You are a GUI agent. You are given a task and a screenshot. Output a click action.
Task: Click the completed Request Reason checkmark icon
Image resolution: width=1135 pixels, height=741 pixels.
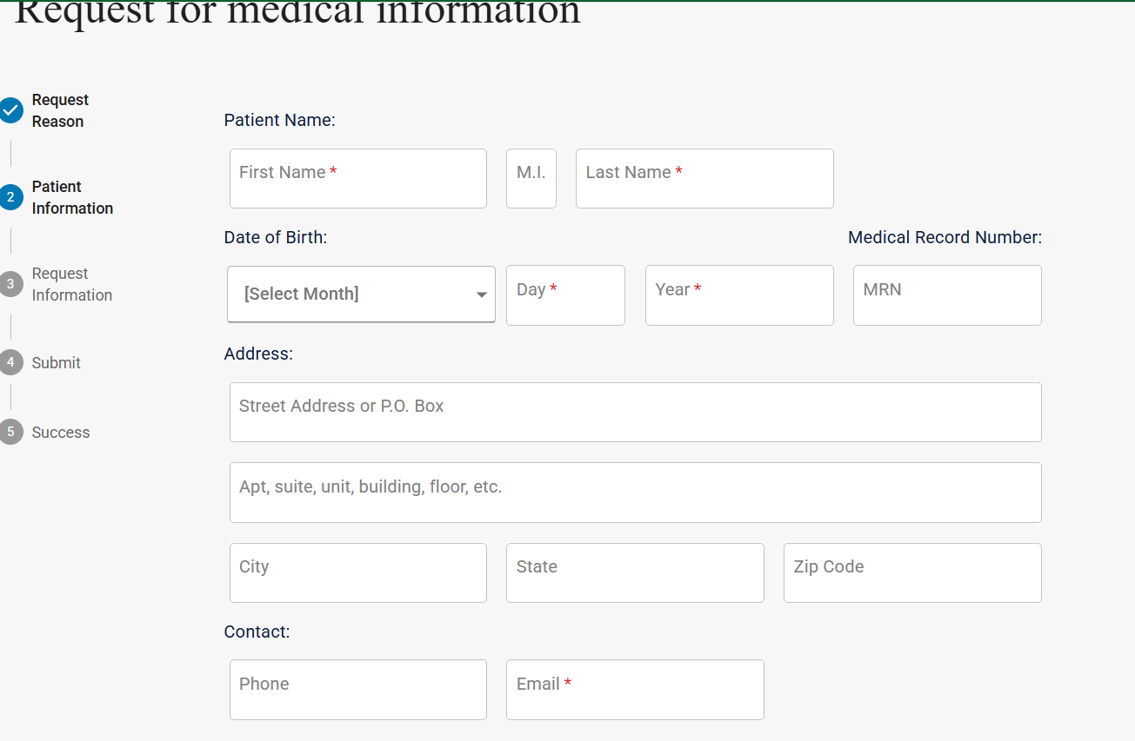tap(10, 110)
